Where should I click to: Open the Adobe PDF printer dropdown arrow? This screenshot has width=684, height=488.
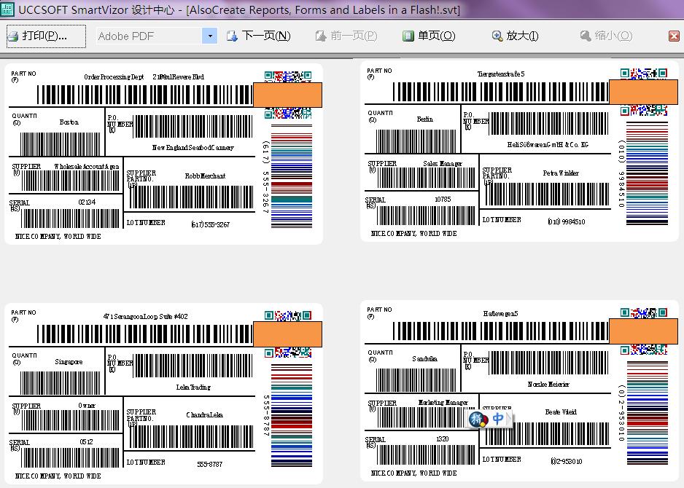pyautogui.click(x=210, y=36)
